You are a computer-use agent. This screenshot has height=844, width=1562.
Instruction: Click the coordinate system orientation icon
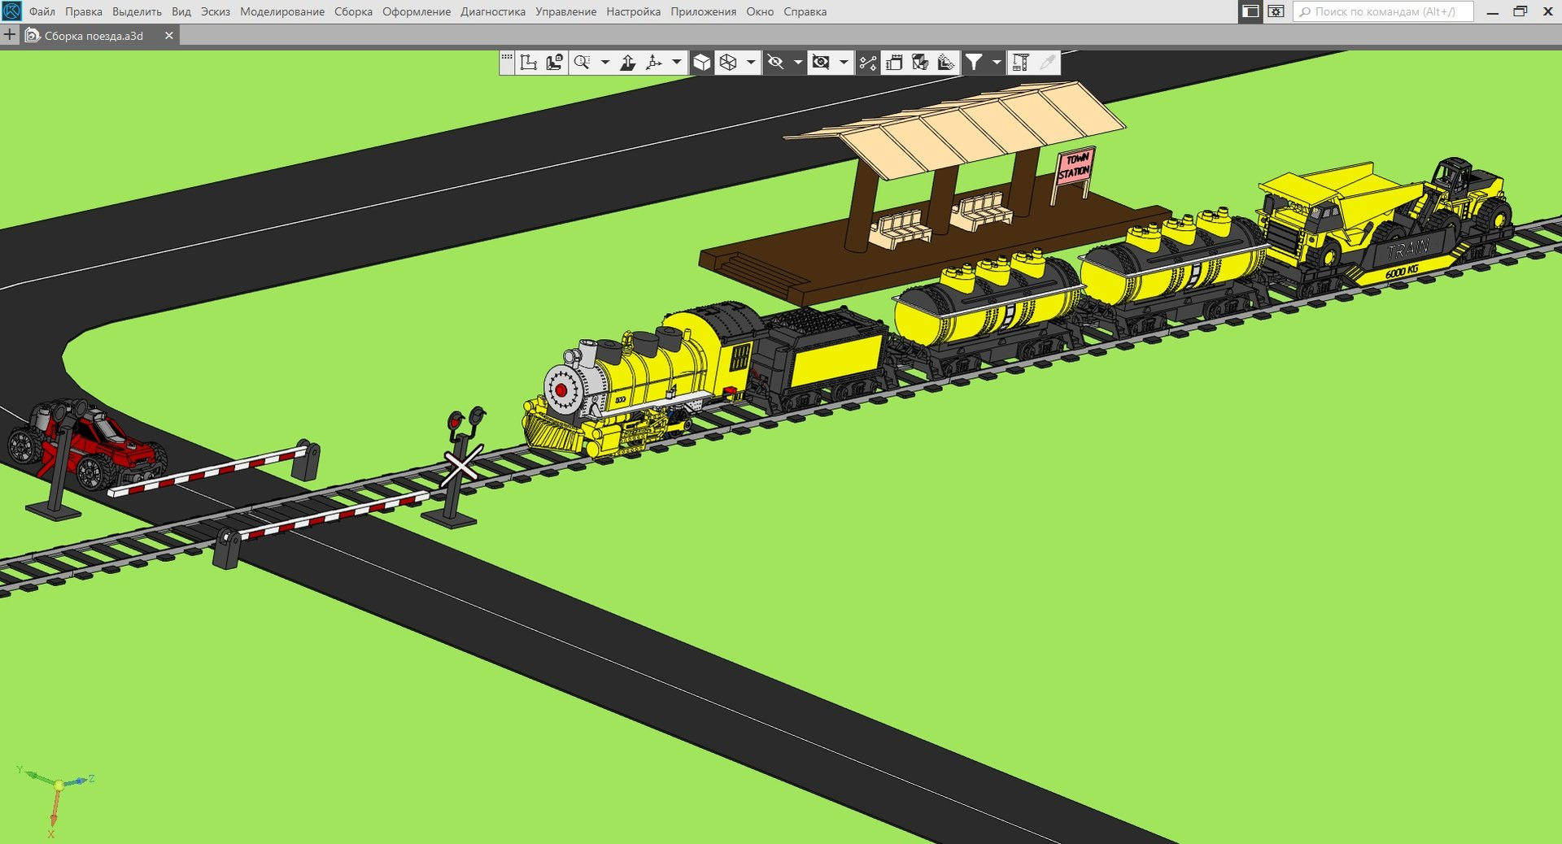pos(529,63)
